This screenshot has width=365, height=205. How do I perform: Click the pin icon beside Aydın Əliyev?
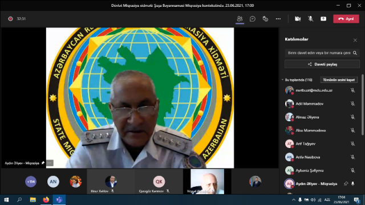[346, 183]
